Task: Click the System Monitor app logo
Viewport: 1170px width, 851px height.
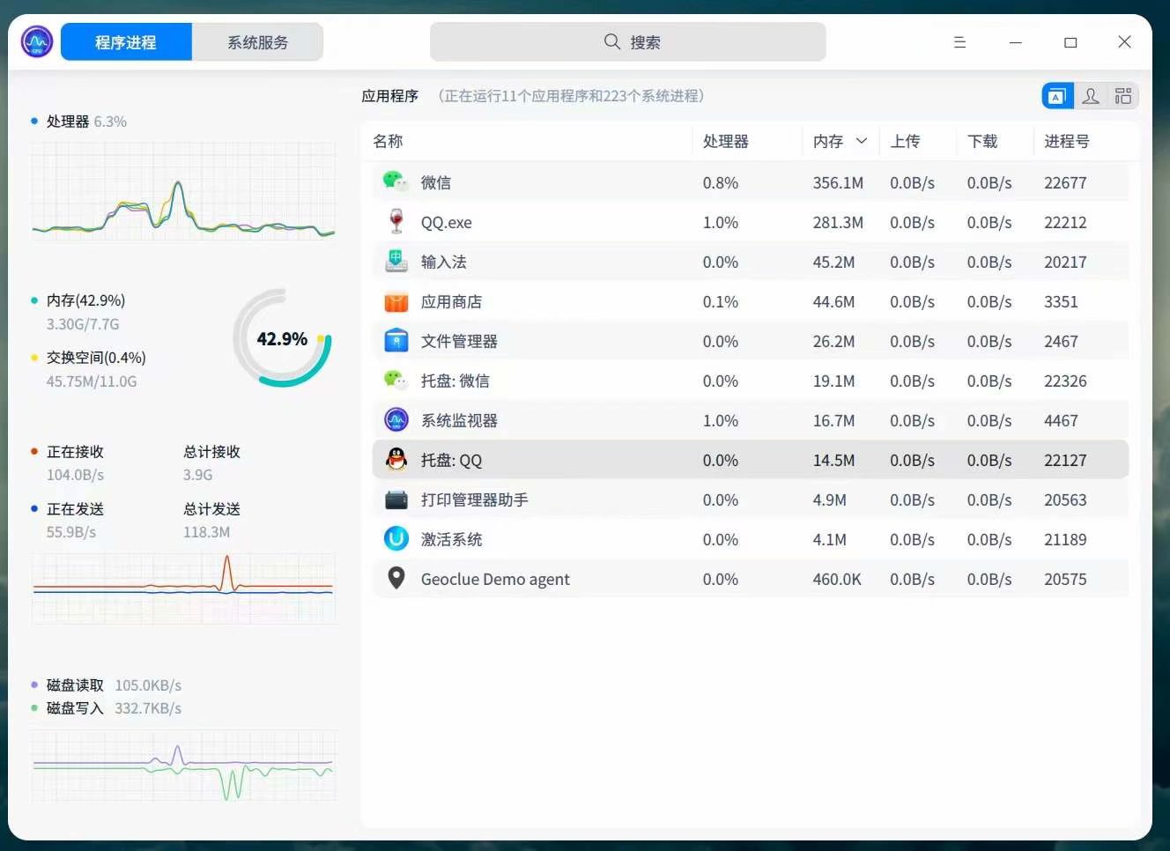Action: tap(37, 41)
